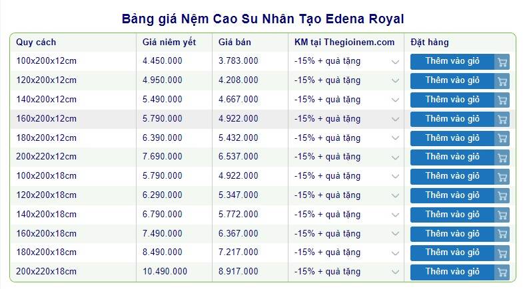Viewport: 527px width, 289px height.
Task: Click the Edena Royal price table title
Action: [x=263, y=18]
